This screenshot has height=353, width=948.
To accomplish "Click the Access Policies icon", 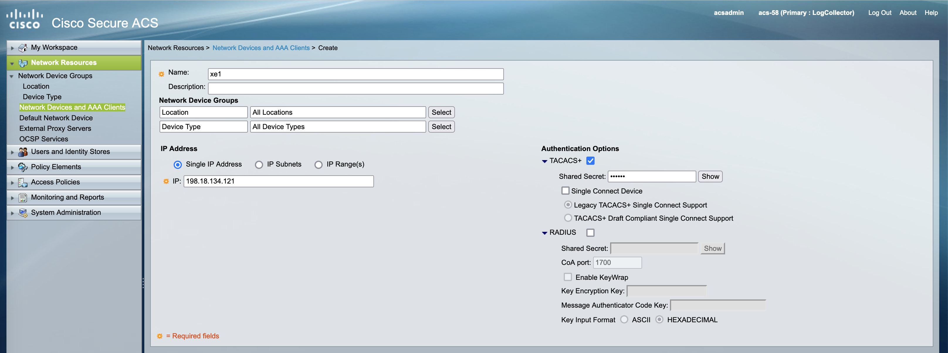I will click(x=23, y=182).
